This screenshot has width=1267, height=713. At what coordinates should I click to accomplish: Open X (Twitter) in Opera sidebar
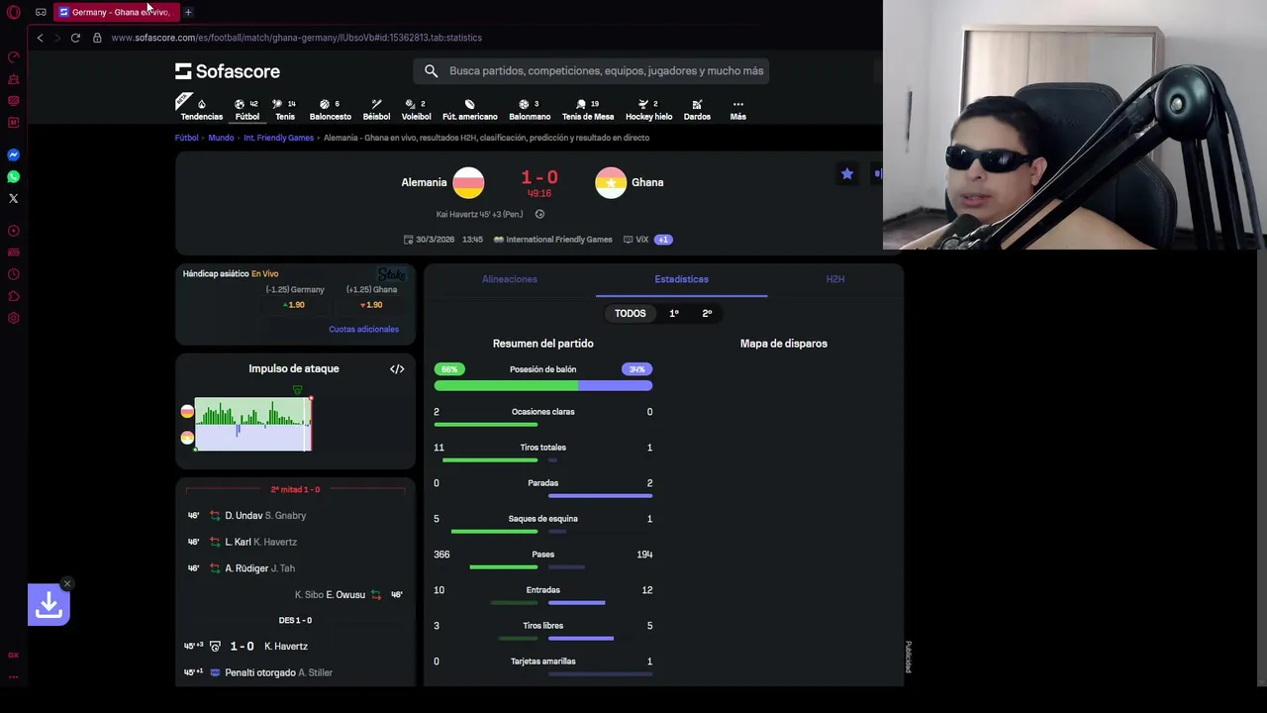(x=14, y=198)
